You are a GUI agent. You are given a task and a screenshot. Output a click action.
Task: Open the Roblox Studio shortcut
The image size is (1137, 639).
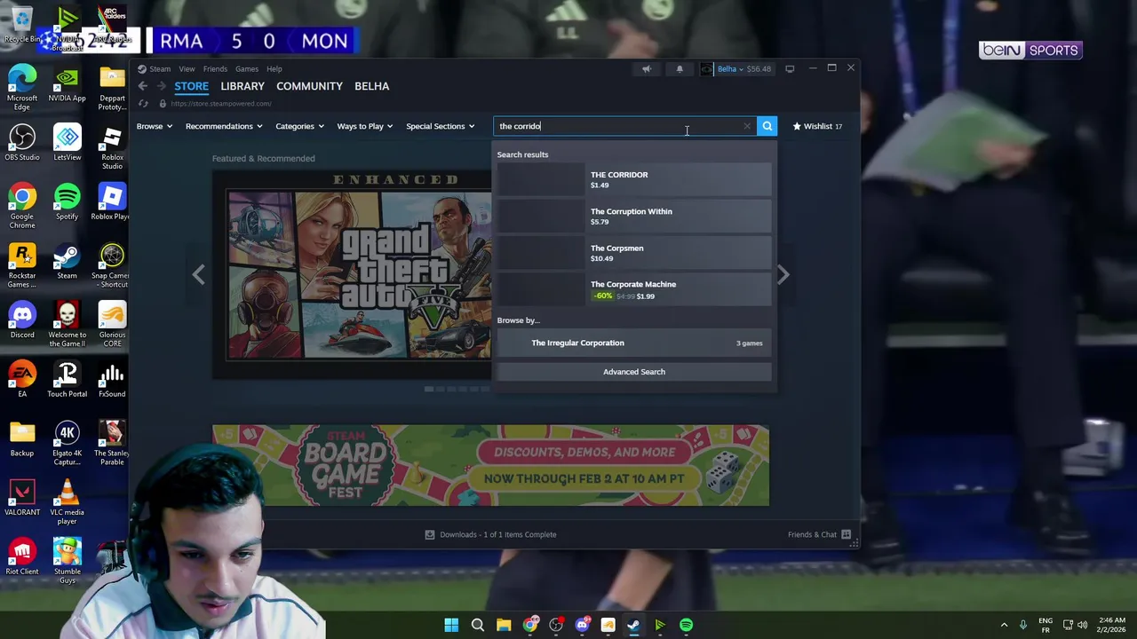(x=112, y=147)
